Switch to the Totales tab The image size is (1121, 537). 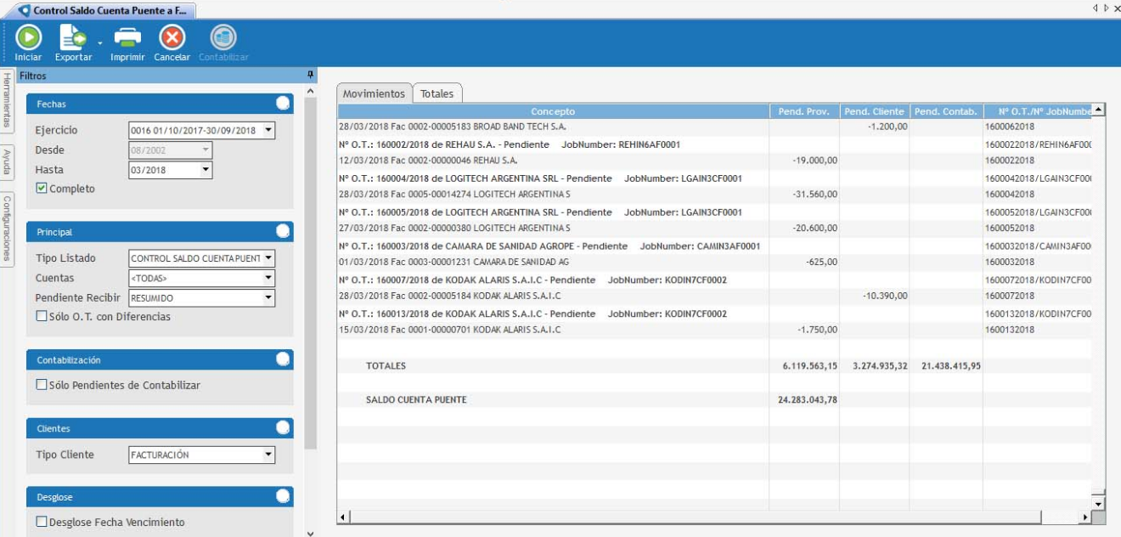coord(437,93)
